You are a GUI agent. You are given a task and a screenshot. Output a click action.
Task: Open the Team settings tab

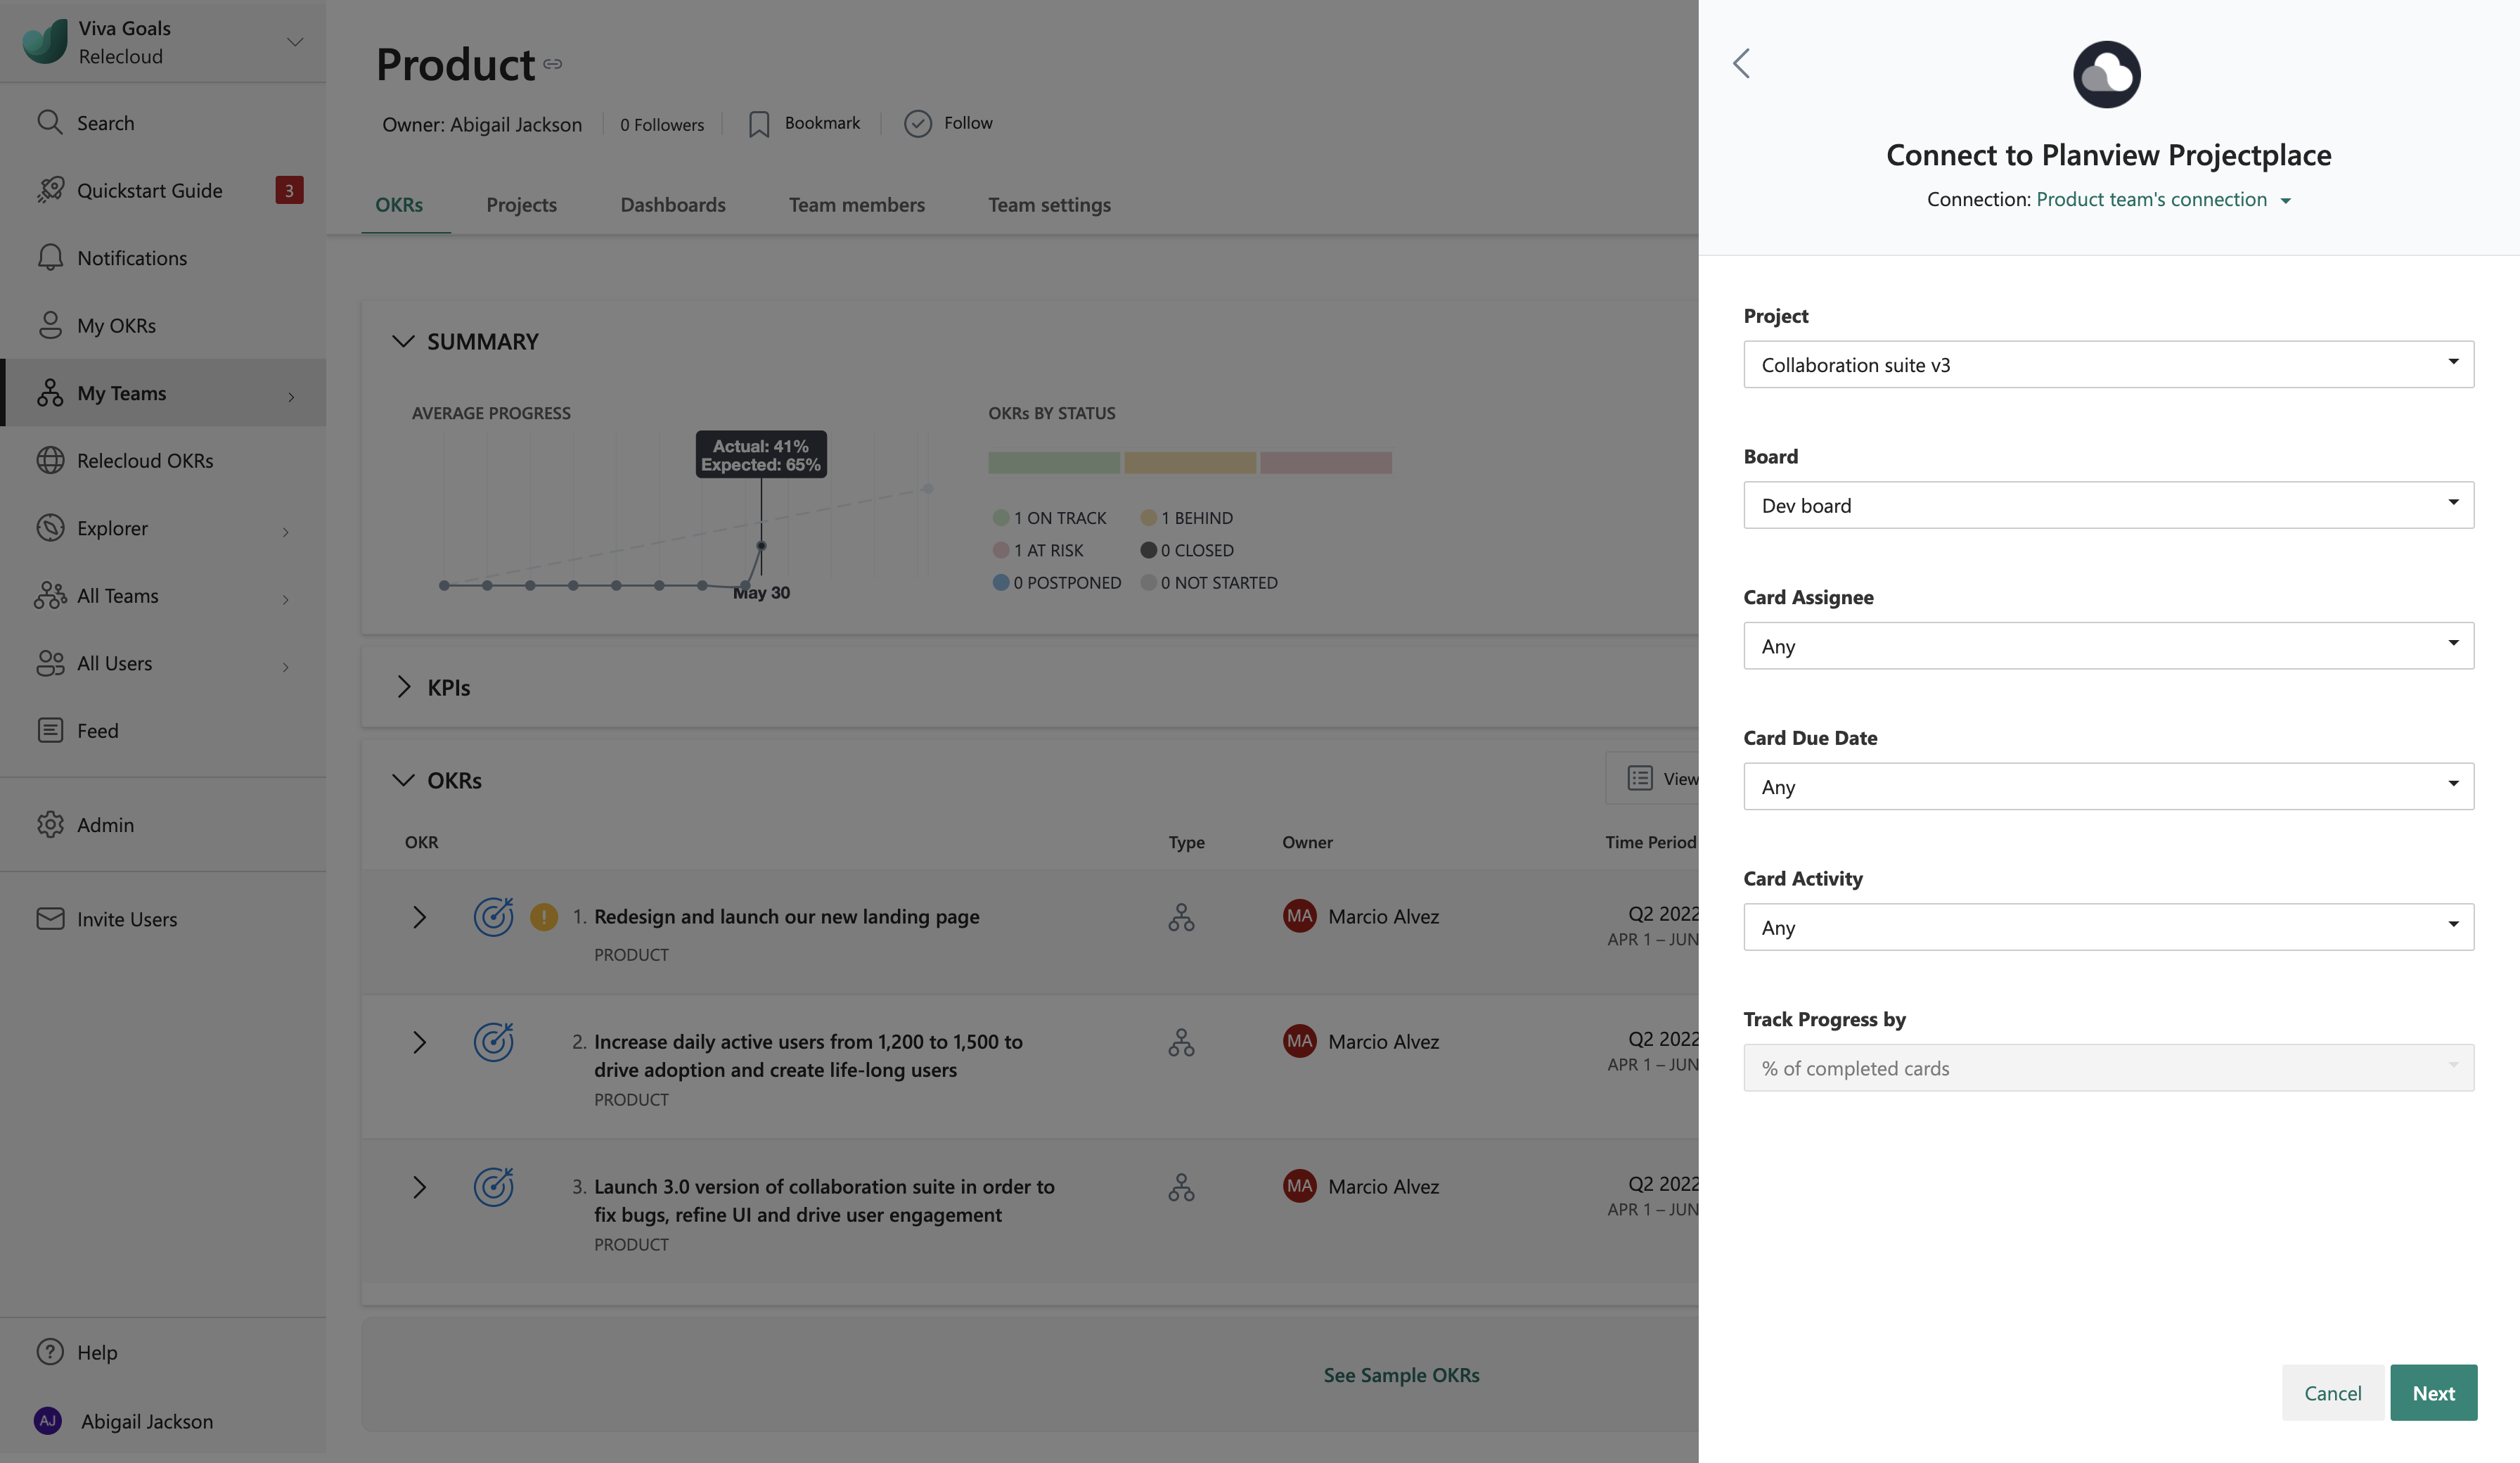1049,204
